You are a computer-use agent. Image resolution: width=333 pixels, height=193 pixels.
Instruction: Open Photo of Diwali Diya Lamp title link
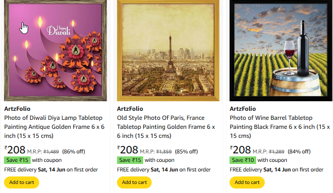[54, 127]
